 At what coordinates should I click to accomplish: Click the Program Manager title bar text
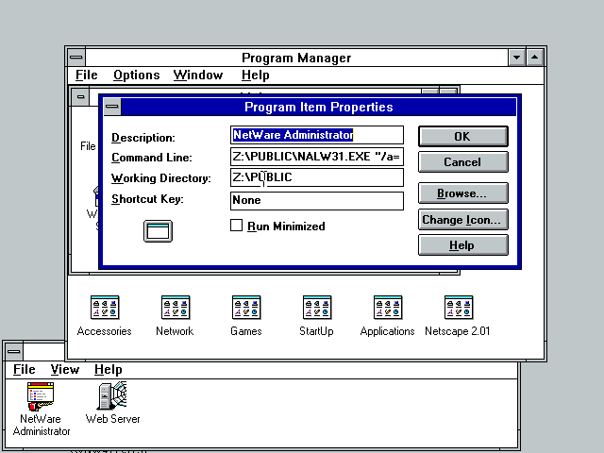296,58
